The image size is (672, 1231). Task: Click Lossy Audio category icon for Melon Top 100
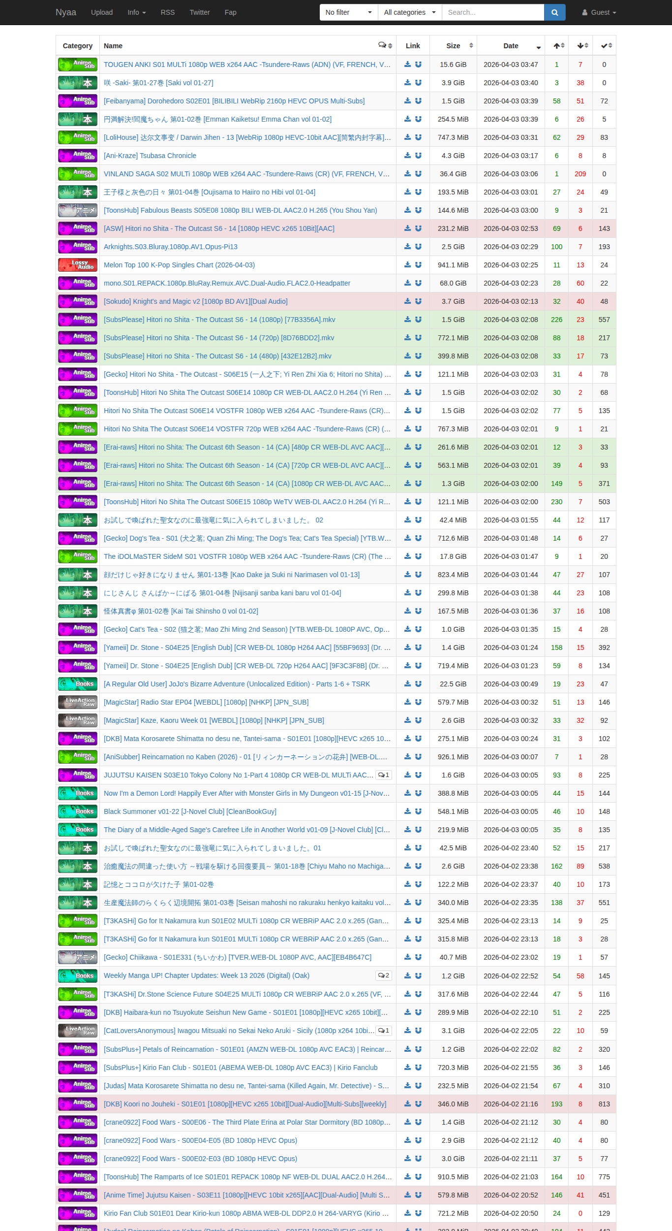(78, 265)
